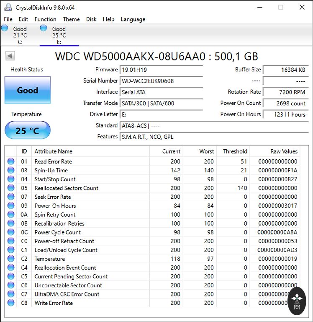The width and height of the screenshot is (313, 322).
Task: Open the Theme menu
Action: 71,19
